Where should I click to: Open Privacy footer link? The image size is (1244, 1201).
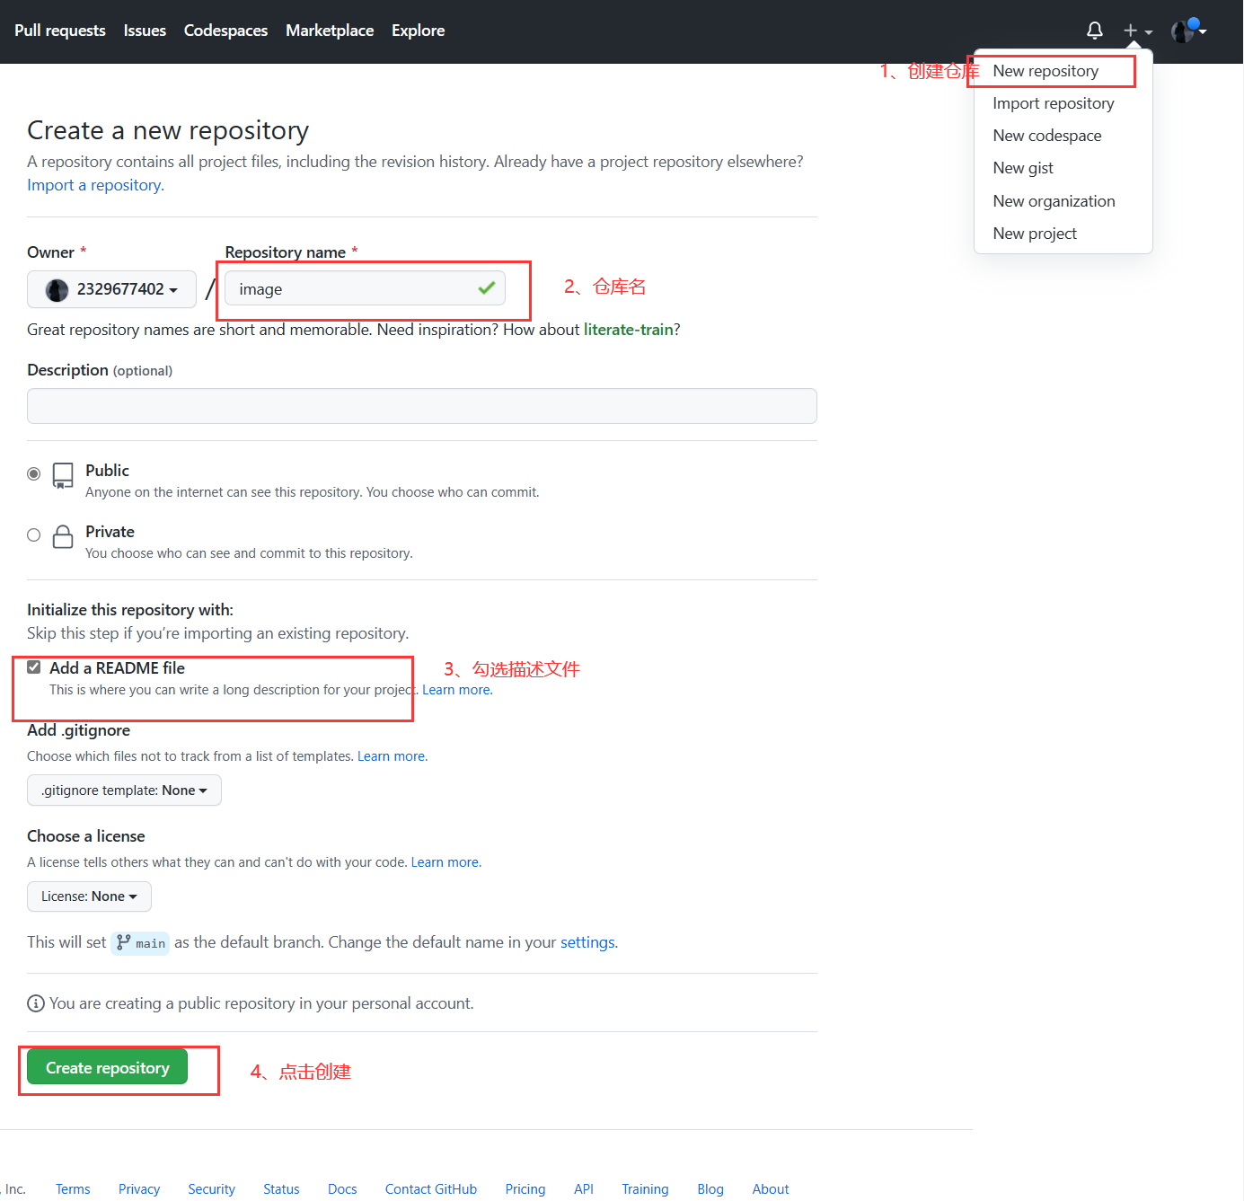click(139, 1189)
